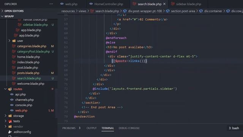Click the Laravel icon on sidebar.blade.php tab
The height and width of the screenshot is (137, 243).
[x=173, y=4]
